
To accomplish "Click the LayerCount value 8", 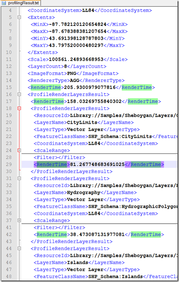I will [66, 66].
